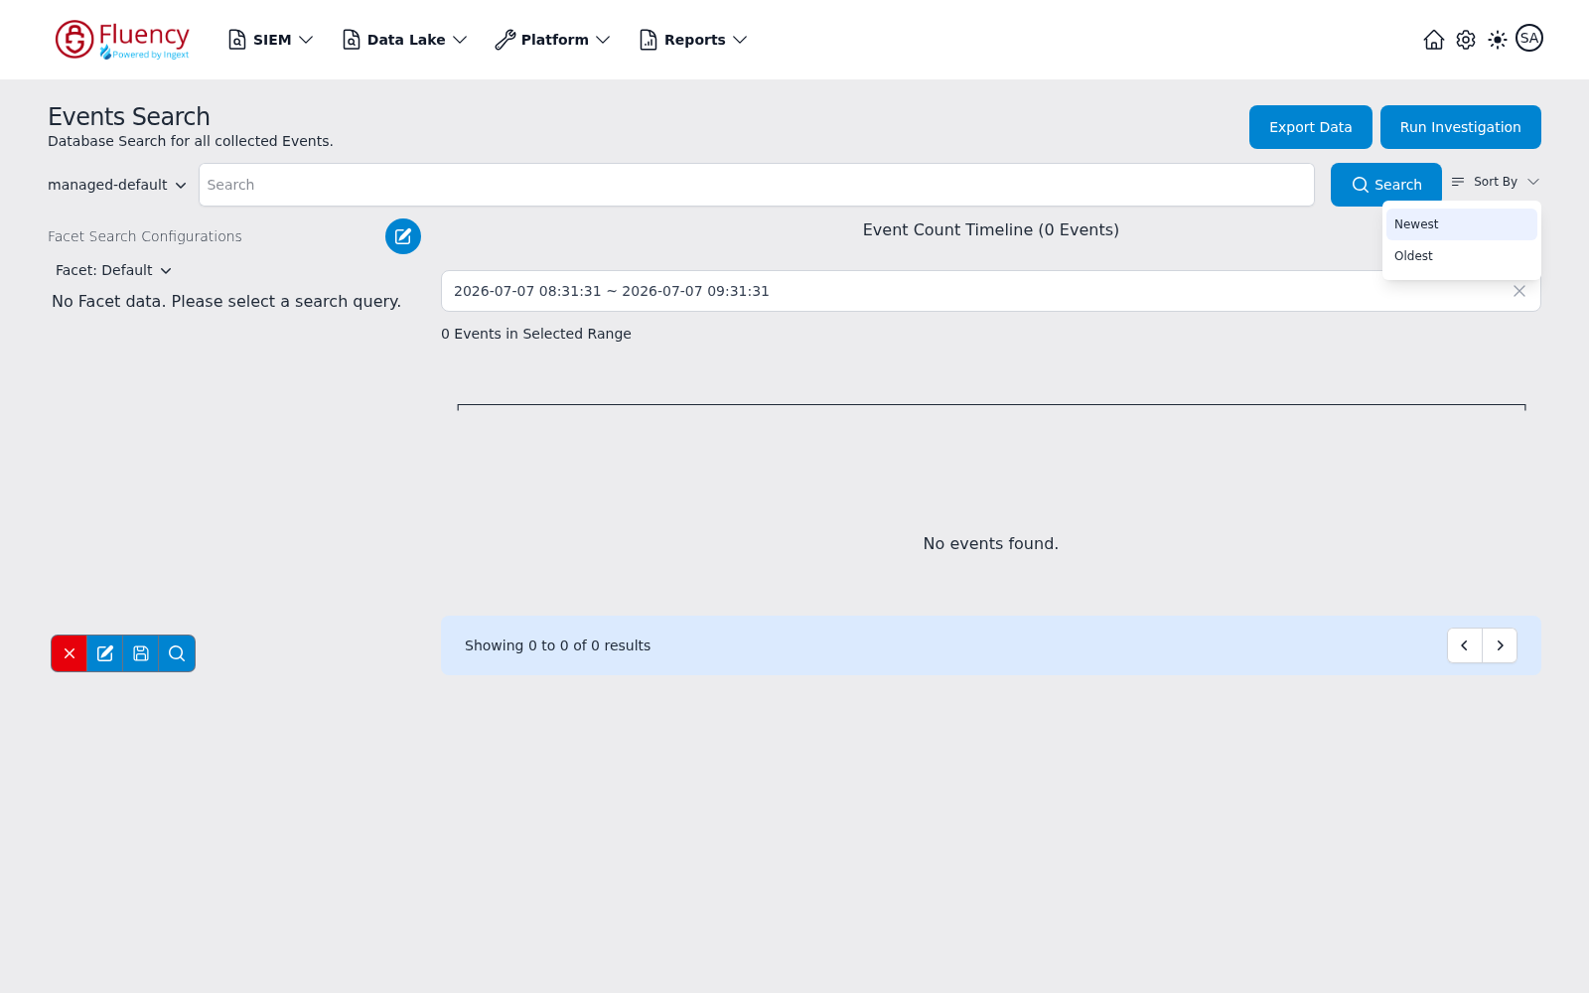Click the date range field
The height and width of the screenshot is (993, 1589).
tap(991, 291)
